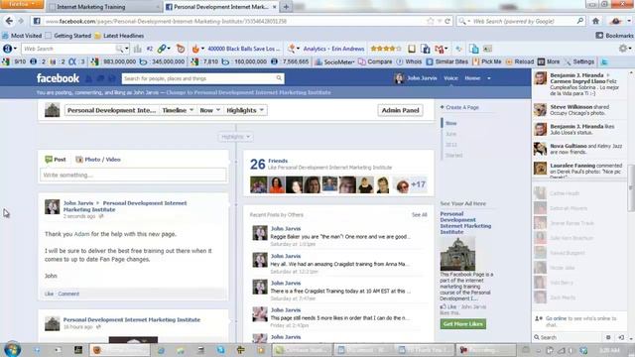Open the Firefox menu button
635x357 pixels.
[22, 4]
